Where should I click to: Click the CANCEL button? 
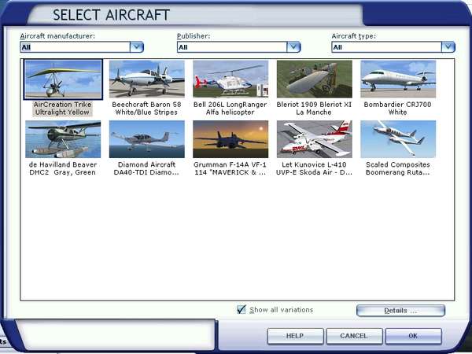pyautogui.click(x=354, y=336)
